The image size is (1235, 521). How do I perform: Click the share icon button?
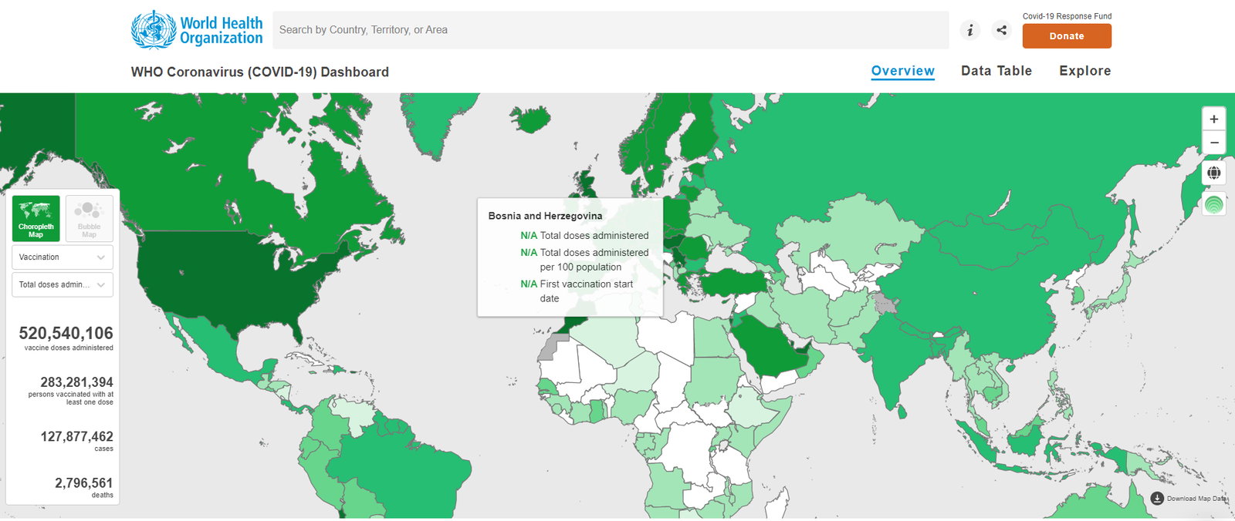(1001, 30)
